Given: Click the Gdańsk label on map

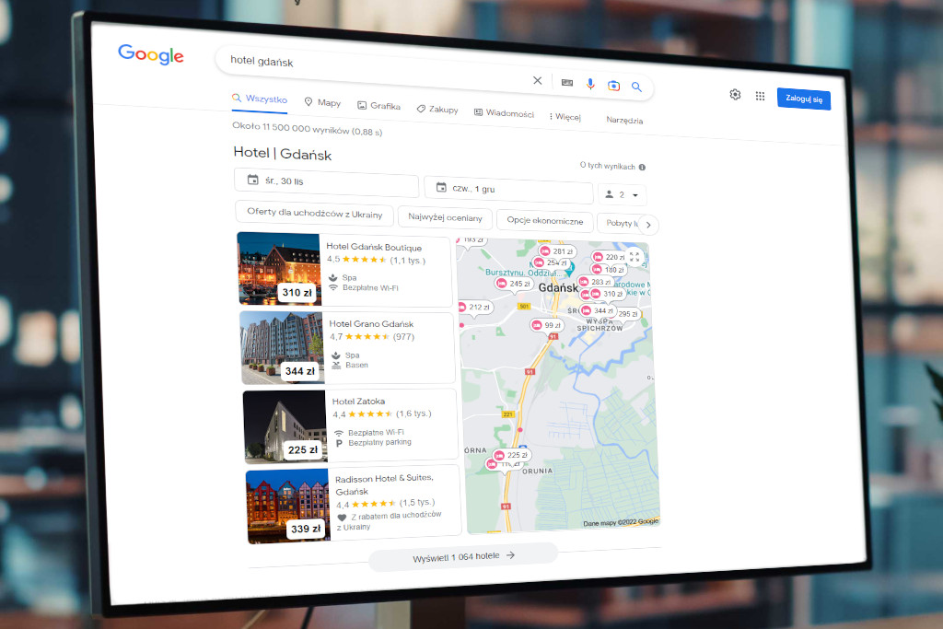Looking at the screenshot, I should point(558,288).
